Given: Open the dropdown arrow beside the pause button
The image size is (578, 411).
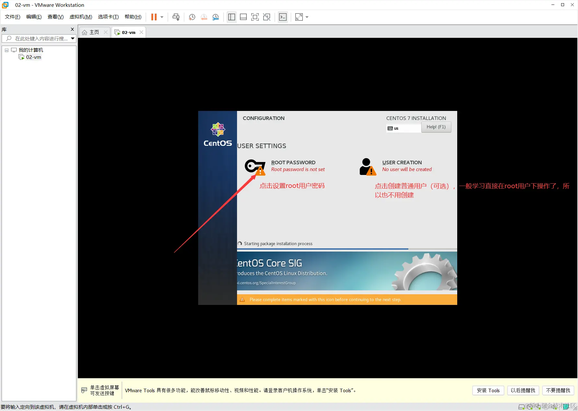Looking at the screenshot, I should 162,17.
